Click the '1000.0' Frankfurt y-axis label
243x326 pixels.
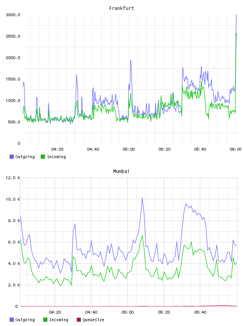click(x=13, y=100)
